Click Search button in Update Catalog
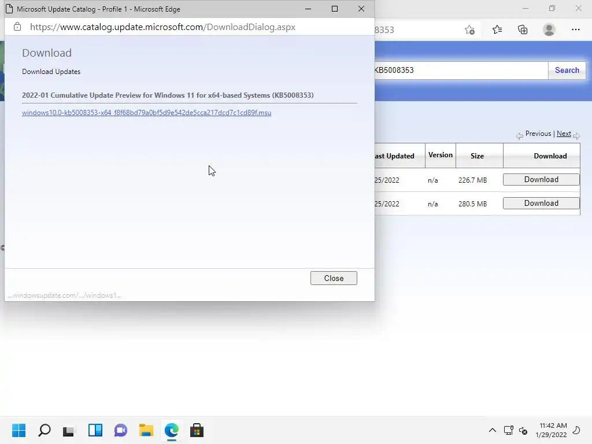Screen dimensions: 592x444 [x=567, y=70]
